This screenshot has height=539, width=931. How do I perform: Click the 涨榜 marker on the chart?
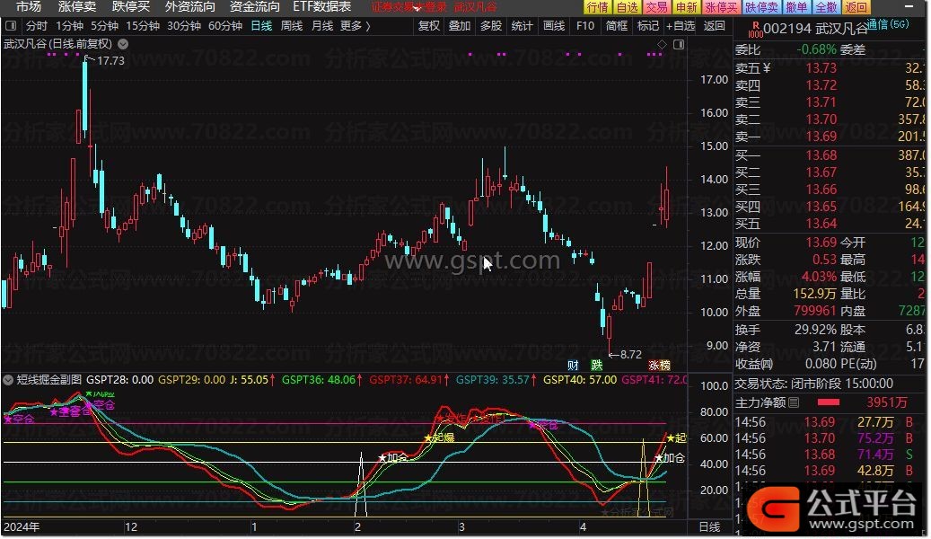click(x=660, y=365)
